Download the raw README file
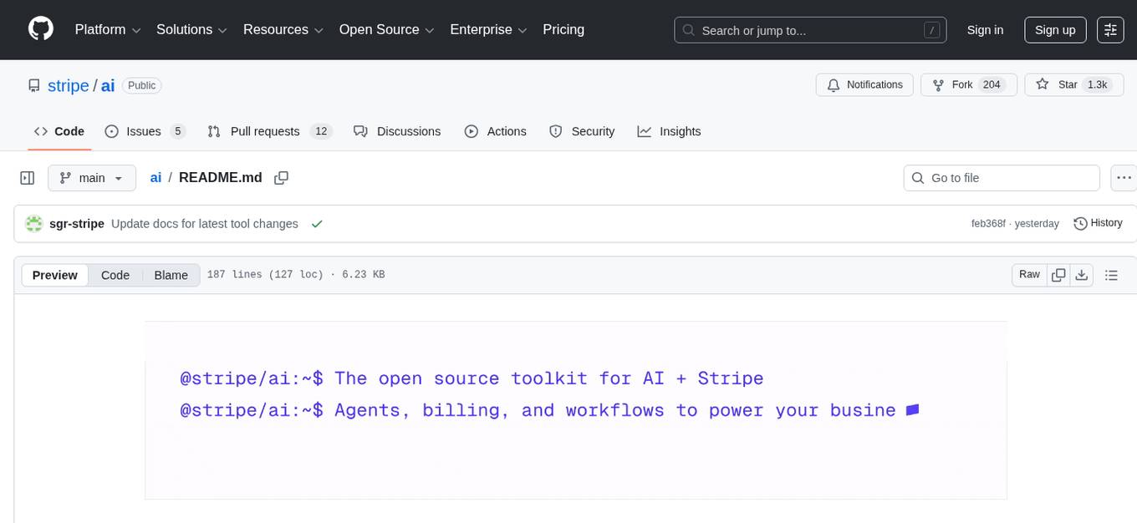The width and height of the screenshot is (1137, 523). [1081, 275]
